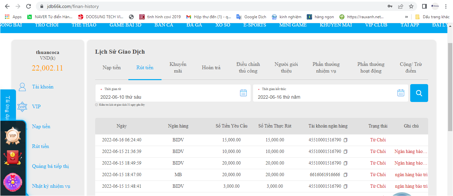Open NAVER Từ điển Hàn bookmark
Image resolution: width=453 pixels, height=196 pixels.
tap(50, 17)
